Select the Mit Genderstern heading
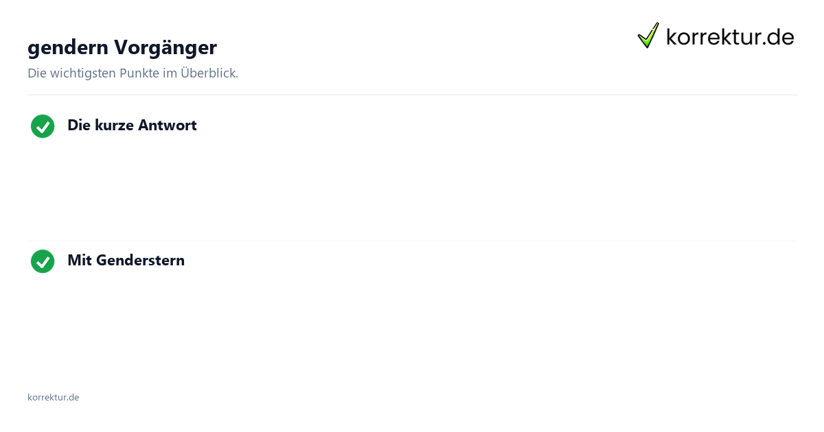824x432 pixels. 126,261
